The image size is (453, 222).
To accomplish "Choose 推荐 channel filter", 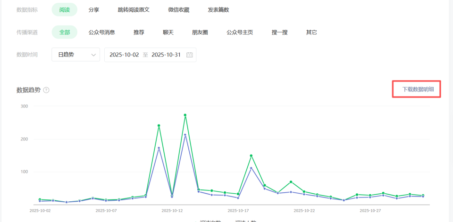I will point(139,33).
